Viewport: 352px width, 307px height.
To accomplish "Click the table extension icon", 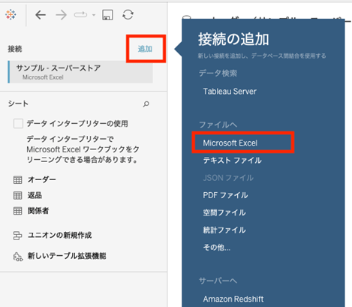I will click(18, 257).
